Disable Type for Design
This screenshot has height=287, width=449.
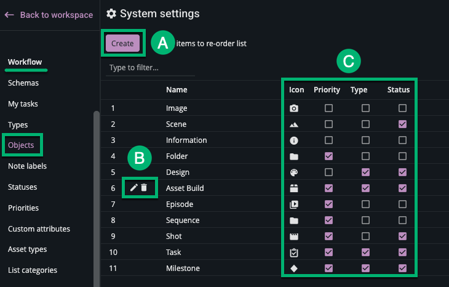tap(365, 172)
